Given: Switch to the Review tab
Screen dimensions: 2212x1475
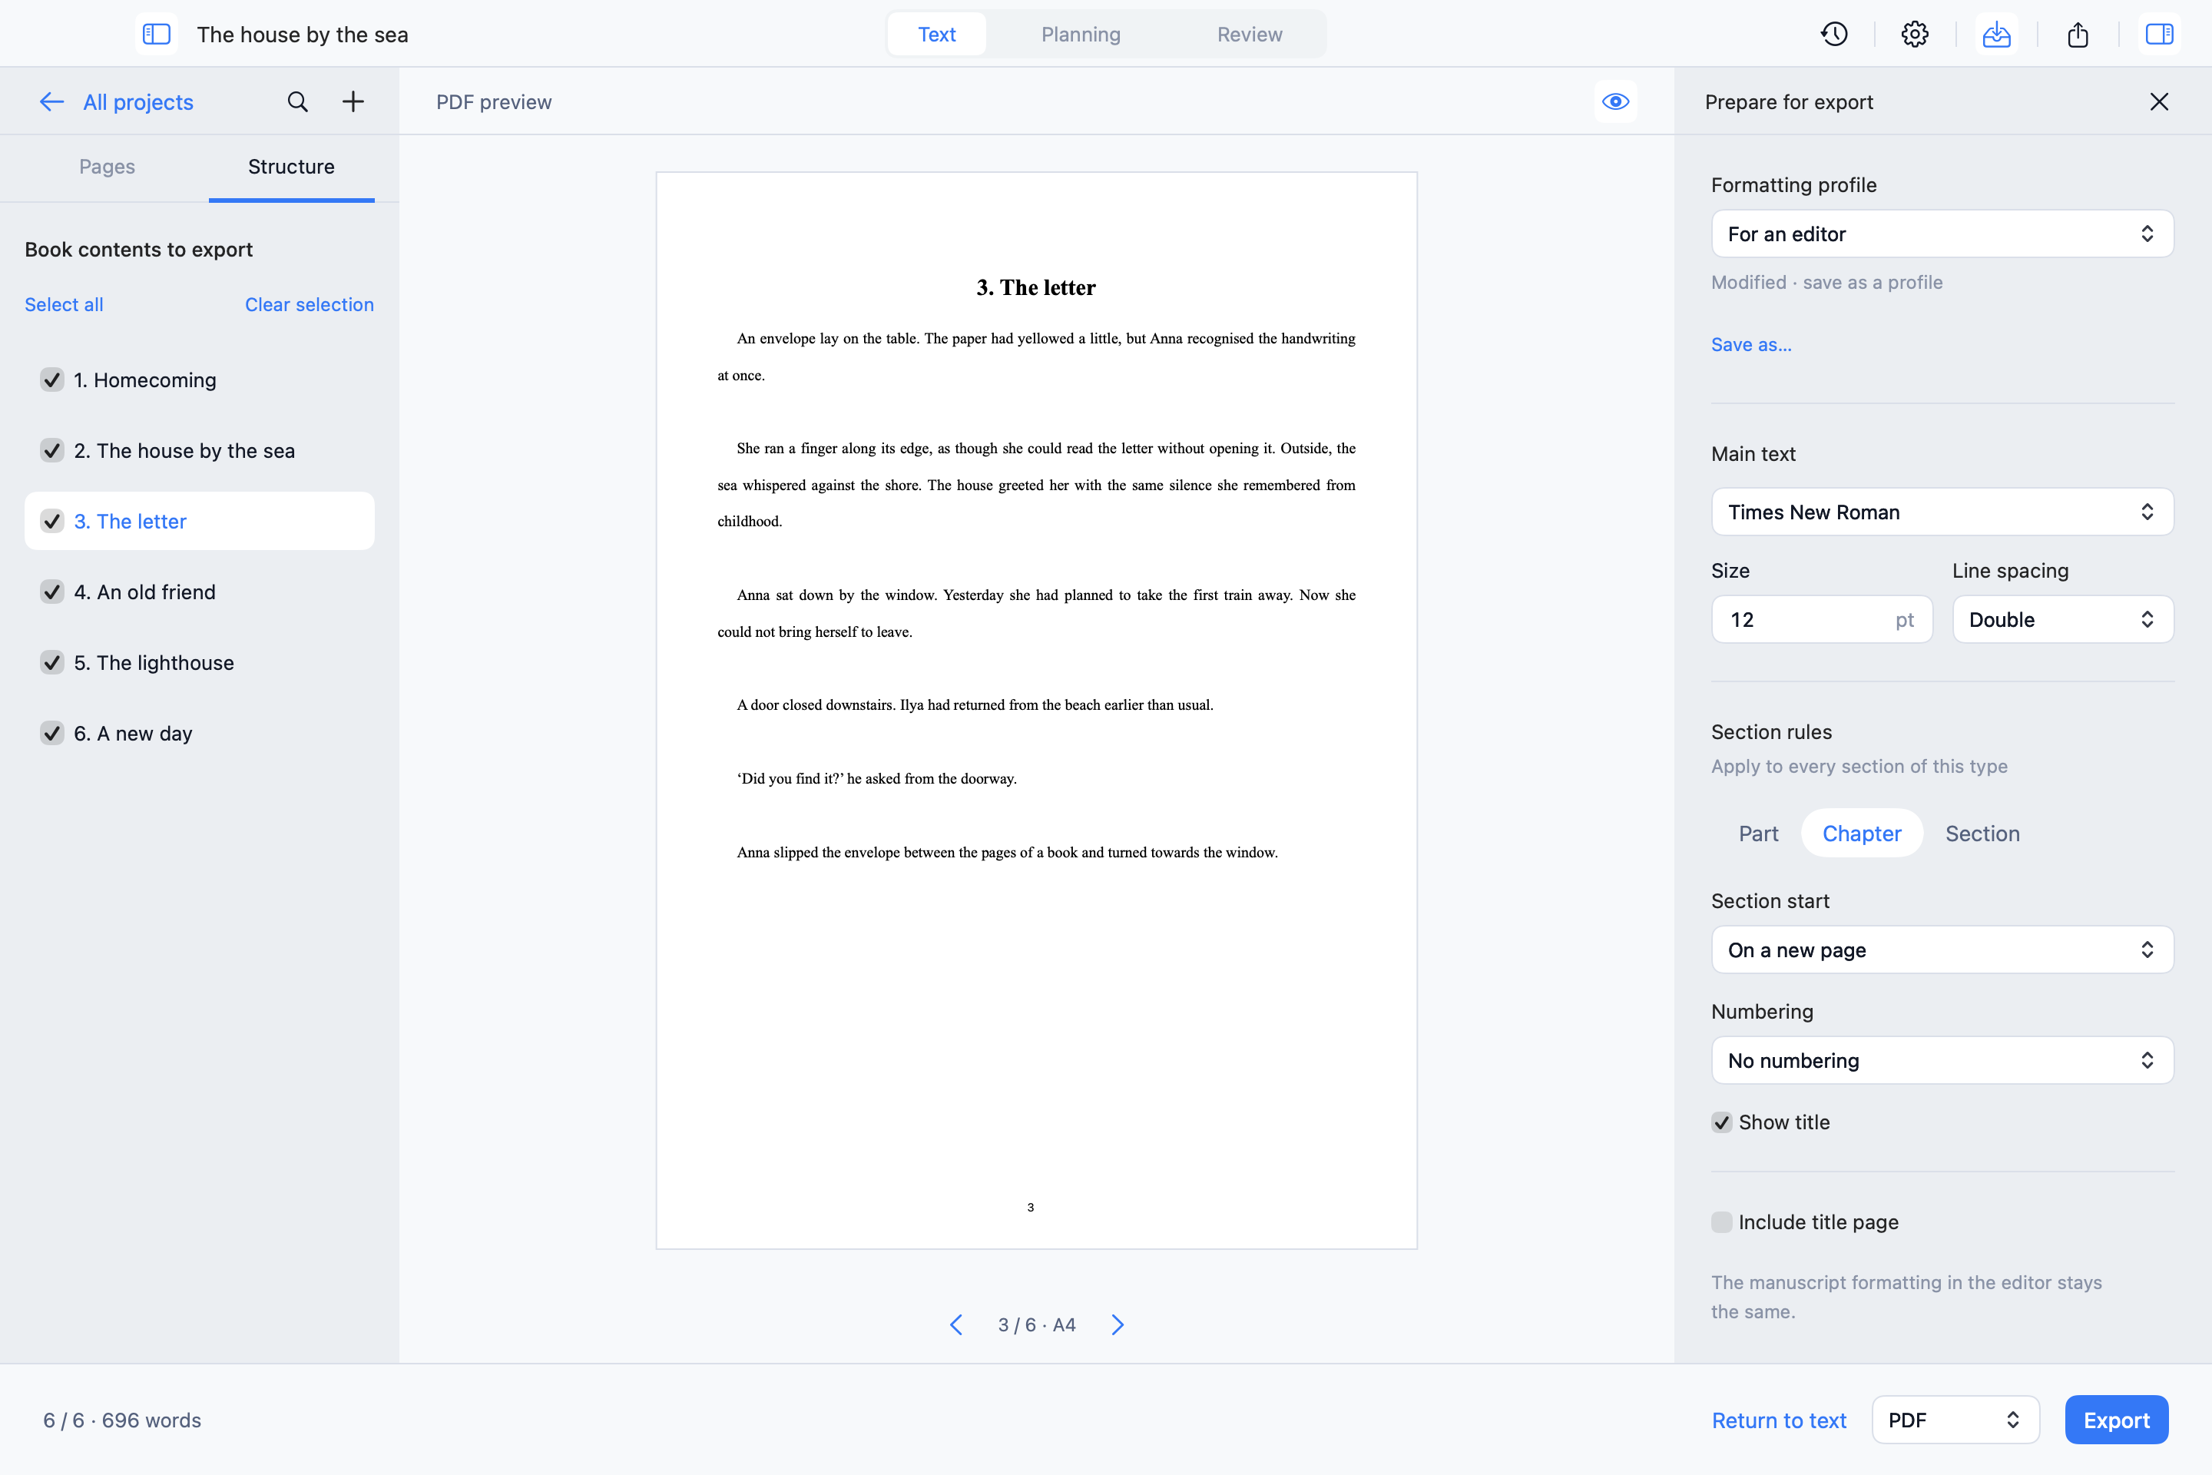Looking at the screenshot, I should tap(1249, 35).
